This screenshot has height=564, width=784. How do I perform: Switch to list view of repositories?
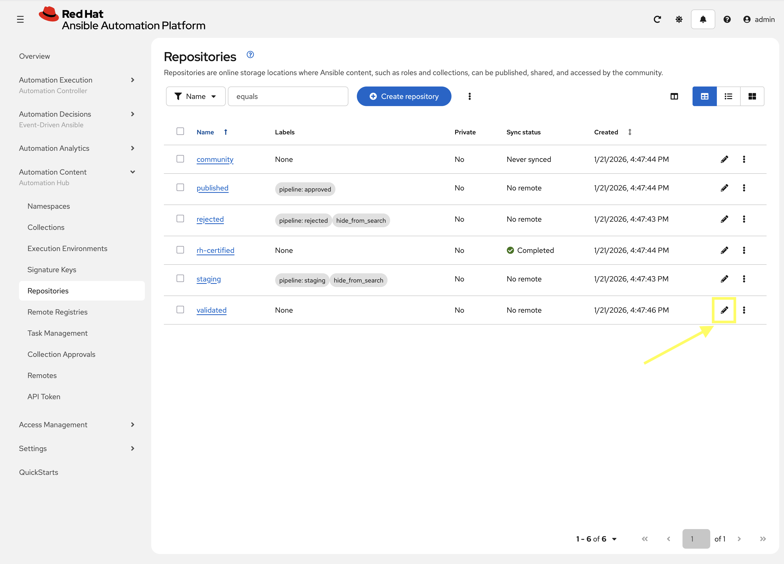coord(728,96)
